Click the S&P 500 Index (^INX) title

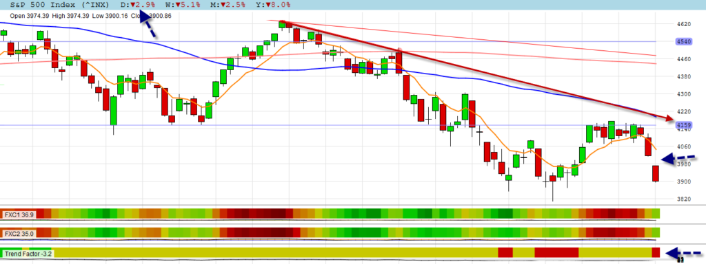59,5
